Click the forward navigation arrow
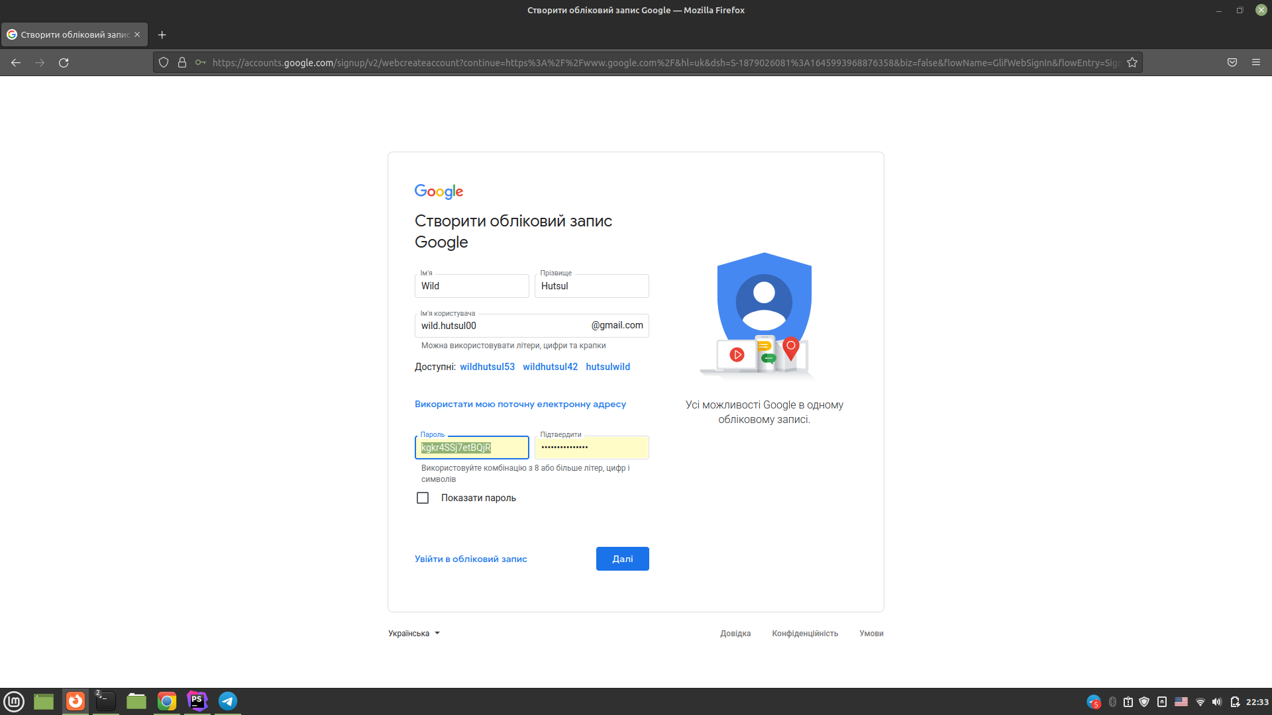The height and width of the screenshot is (715, 1272). pyautogui.click(x=40, y=62)
